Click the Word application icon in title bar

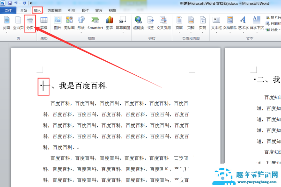(3, 3)
